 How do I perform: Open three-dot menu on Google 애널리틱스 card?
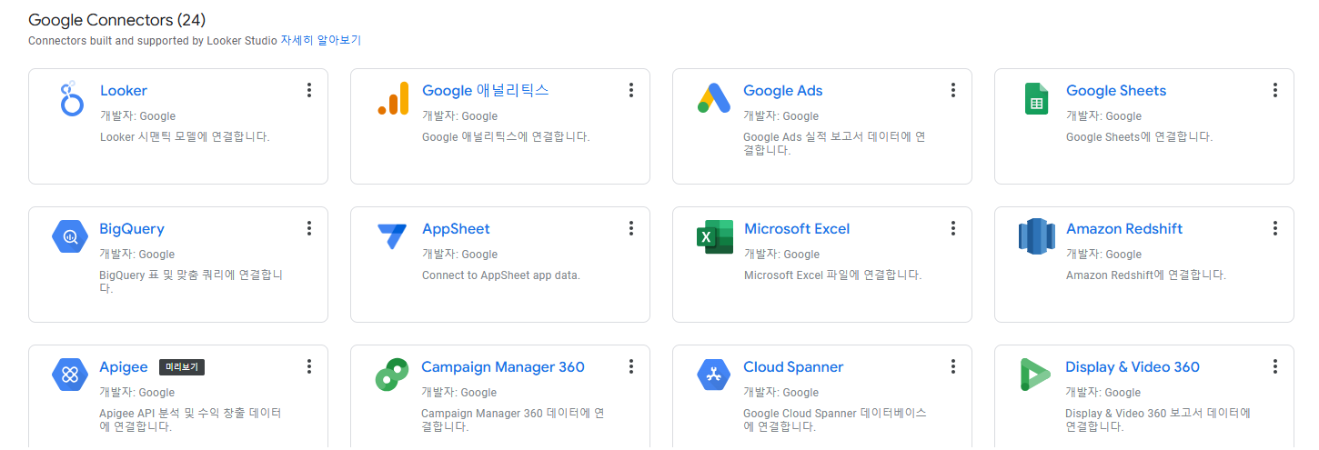[x=631, y=90]
